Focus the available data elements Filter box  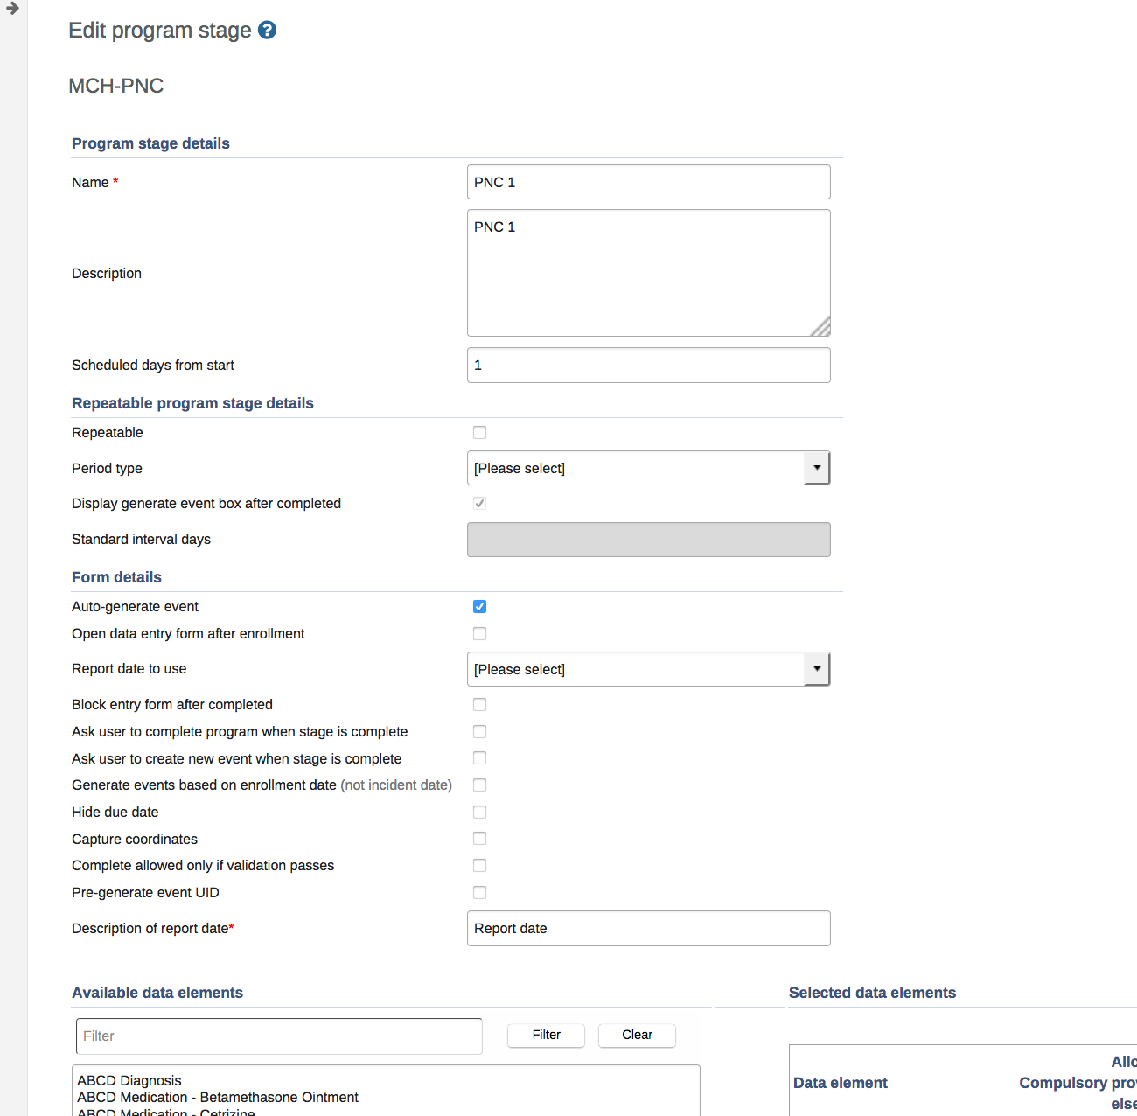[279, 1036]
